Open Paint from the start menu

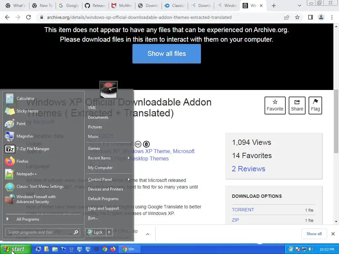point(43,124)
